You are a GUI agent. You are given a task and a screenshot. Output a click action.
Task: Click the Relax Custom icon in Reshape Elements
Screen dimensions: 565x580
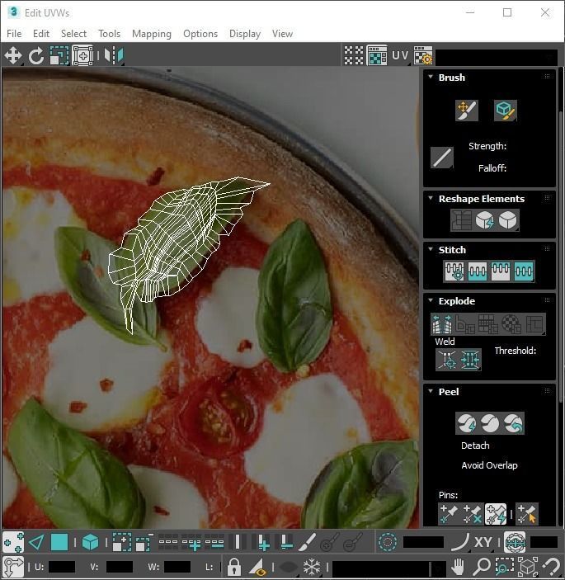click(508, 220)
